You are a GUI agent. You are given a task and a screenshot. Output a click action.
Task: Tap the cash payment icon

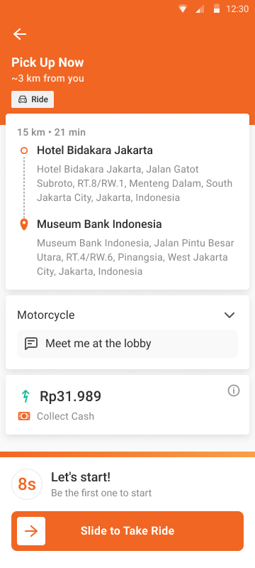click(x=24, y=416)
